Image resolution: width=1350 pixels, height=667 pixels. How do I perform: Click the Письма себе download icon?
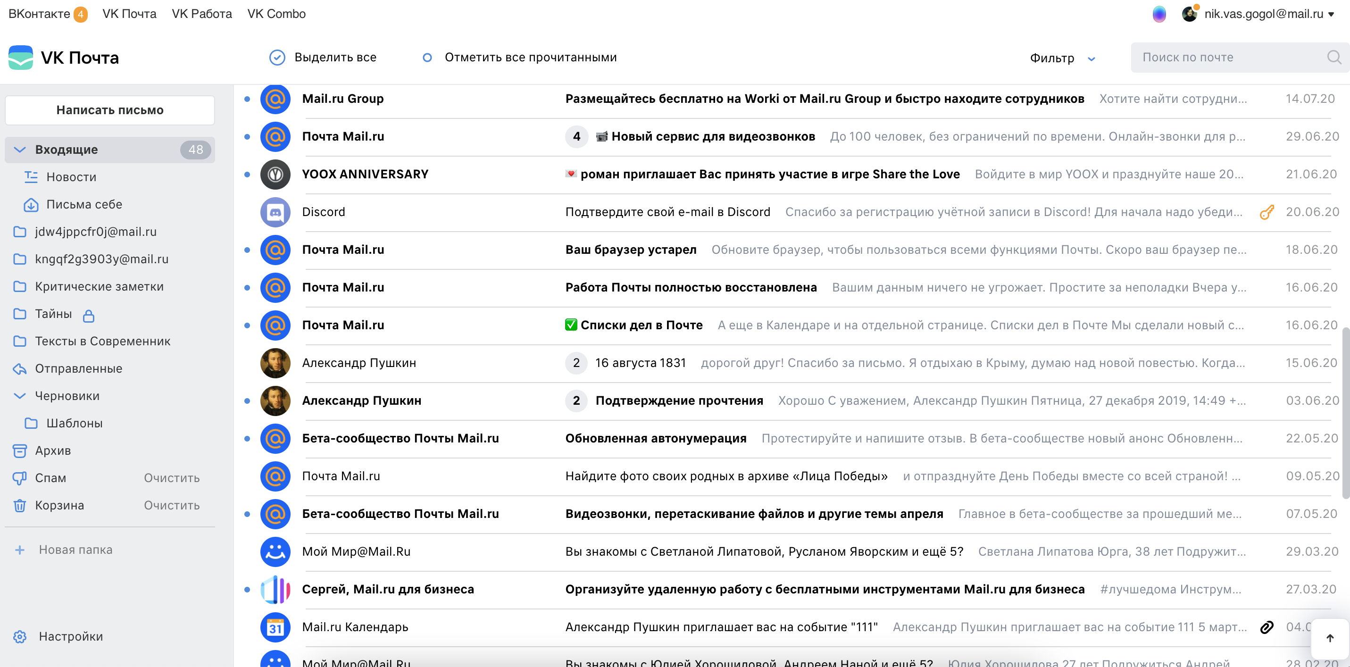(31, 205)
